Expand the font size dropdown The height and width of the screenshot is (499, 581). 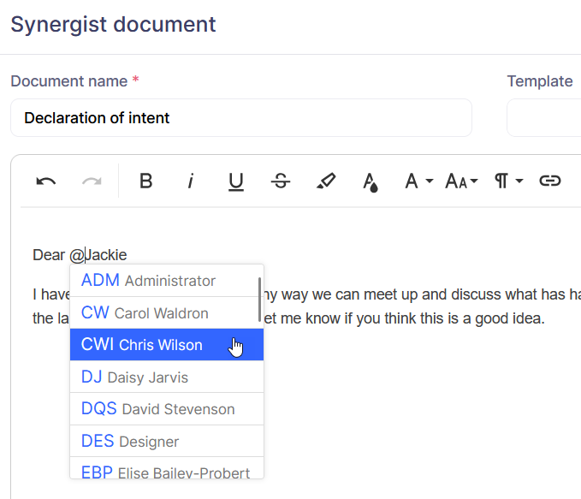[461, 181]
